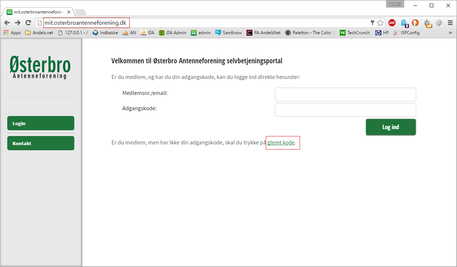Open the Chrome hamburger menu

pyautogui.click(x=450, y=23)
